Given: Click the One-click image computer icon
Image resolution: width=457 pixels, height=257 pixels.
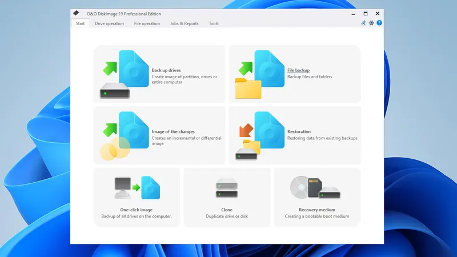Looking at the screenshot, I should [x=137, y=187].
